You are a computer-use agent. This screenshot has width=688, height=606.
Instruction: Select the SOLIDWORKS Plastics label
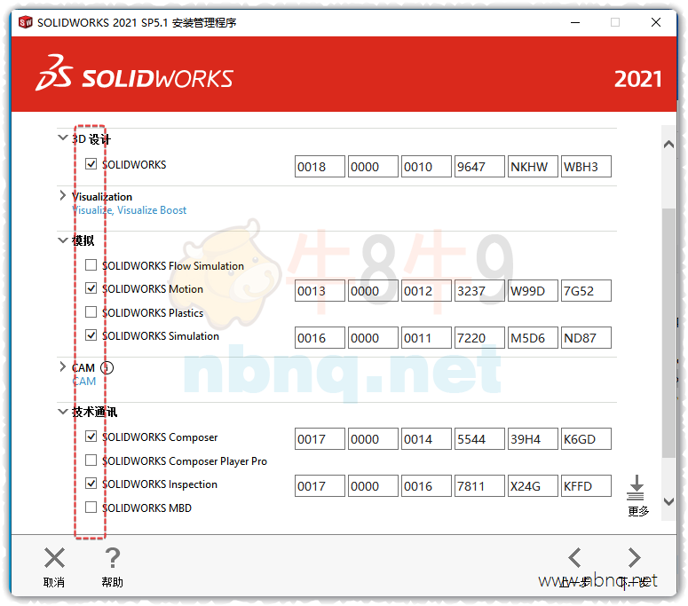point(153,312)
